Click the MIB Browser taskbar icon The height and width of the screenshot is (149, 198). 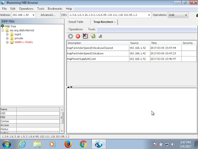click(x=99, y=144)
